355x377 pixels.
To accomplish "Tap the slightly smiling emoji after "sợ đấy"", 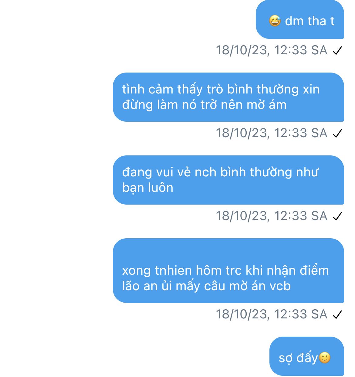I will [325, 358].
